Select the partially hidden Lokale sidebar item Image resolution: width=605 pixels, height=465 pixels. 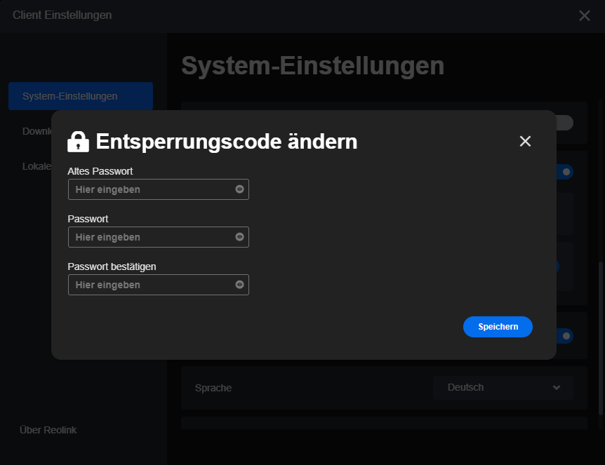point(36,166)
